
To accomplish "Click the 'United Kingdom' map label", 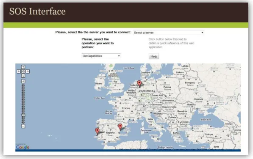I will pos(113,75).
